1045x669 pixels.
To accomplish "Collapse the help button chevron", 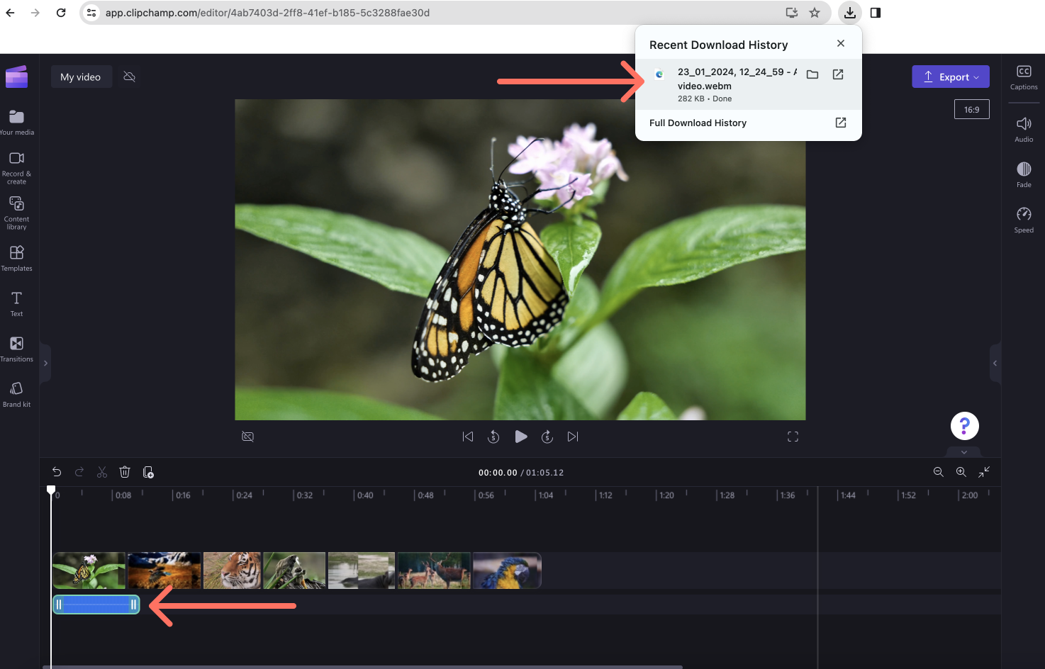I will pos(963,451).
